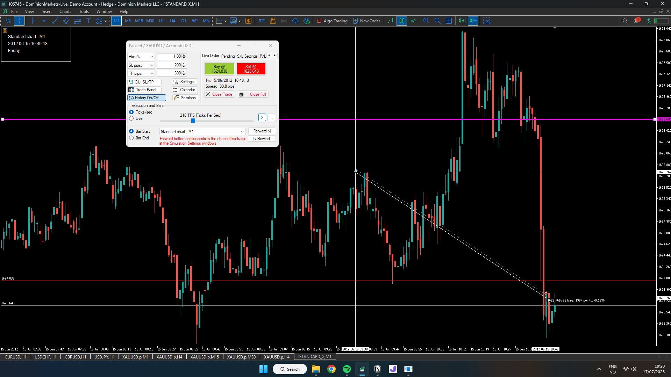671x377 pixels.
Task: Select the Bar Start radio option
Action: tap(131, 131)
